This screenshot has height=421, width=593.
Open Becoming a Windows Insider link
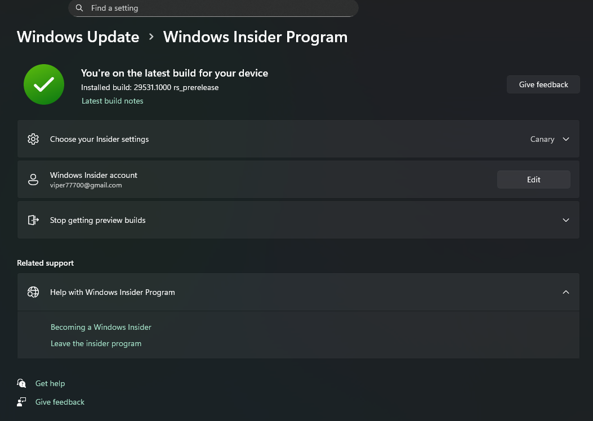coord(101,327)
